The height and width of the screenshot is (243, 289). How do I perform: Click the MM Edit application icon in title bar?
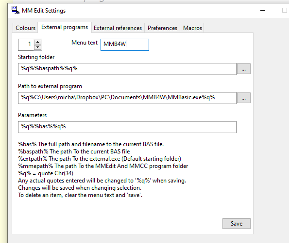coord(15,10)
